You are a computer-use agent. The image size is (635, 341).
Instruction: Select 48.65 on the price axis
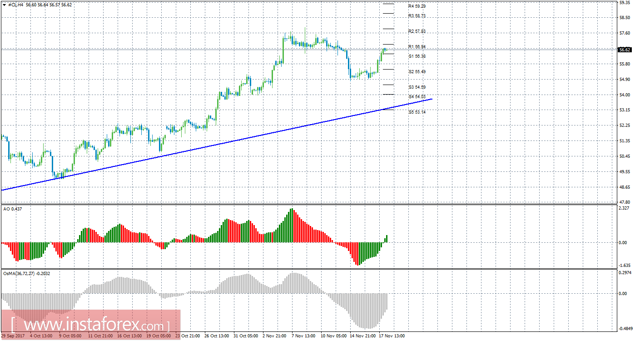pos(625,187)
